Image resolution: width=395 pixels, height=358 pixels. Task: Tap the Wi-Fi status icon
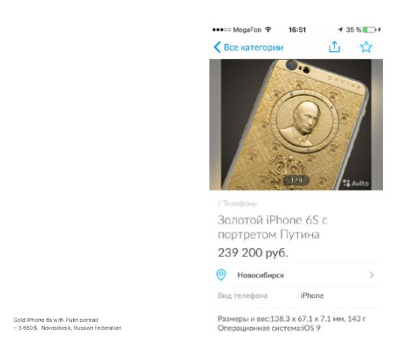tap(268, 30)
